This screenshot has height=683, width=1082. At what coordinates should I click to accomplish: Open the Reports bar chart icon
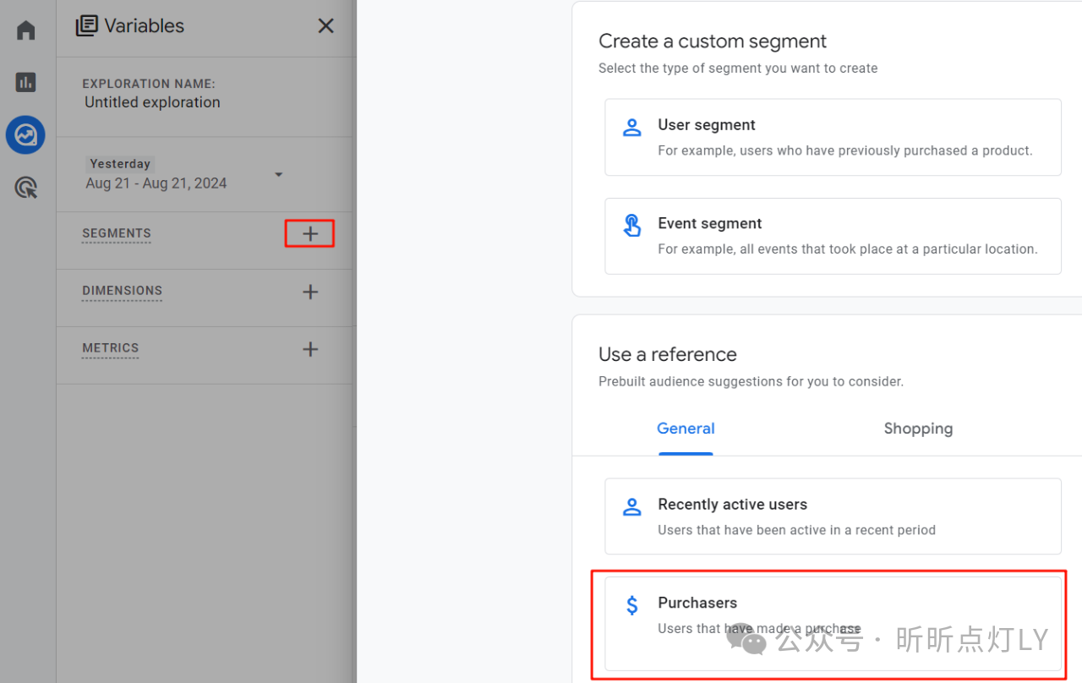tap(26, 82)
